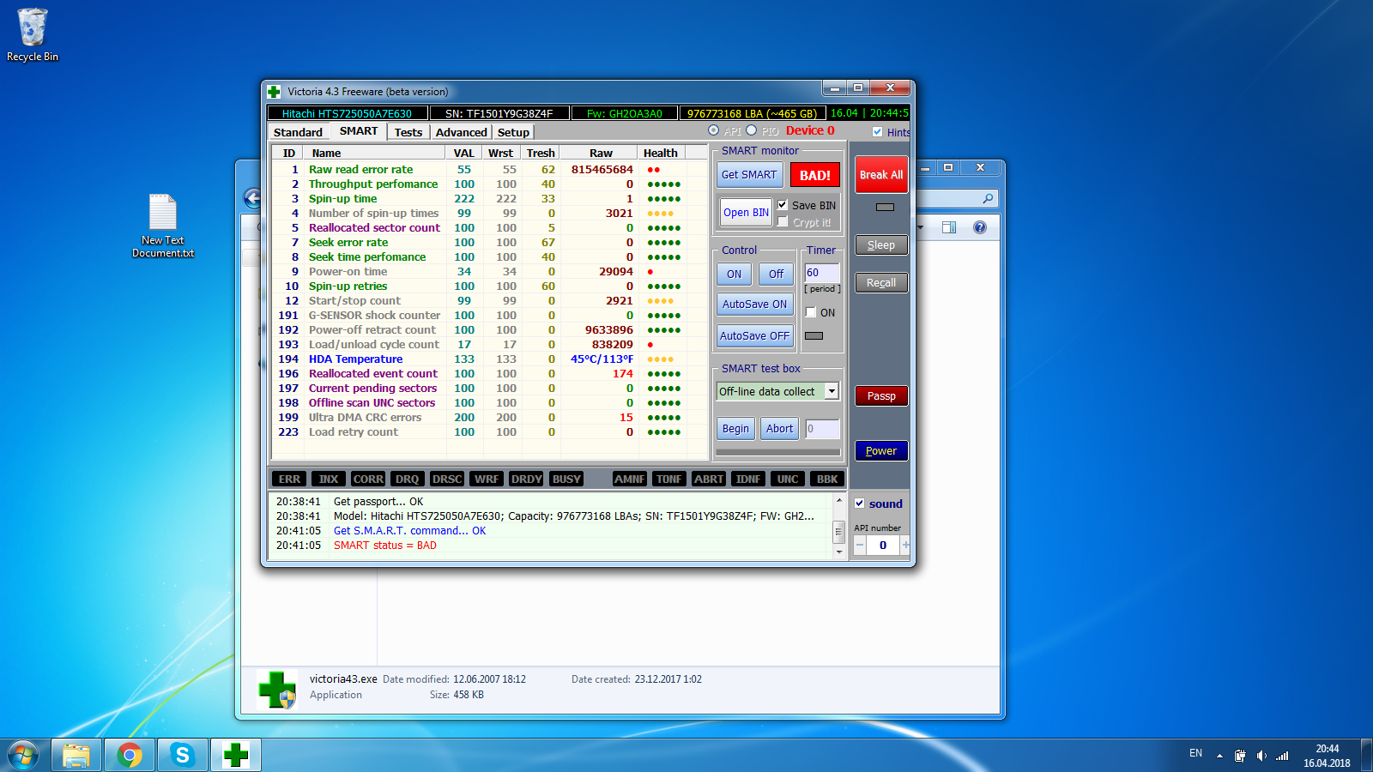Click the Explorer search magnifier icon
Viewport: 1373px width, 772px height.
(x=988, y=198)
